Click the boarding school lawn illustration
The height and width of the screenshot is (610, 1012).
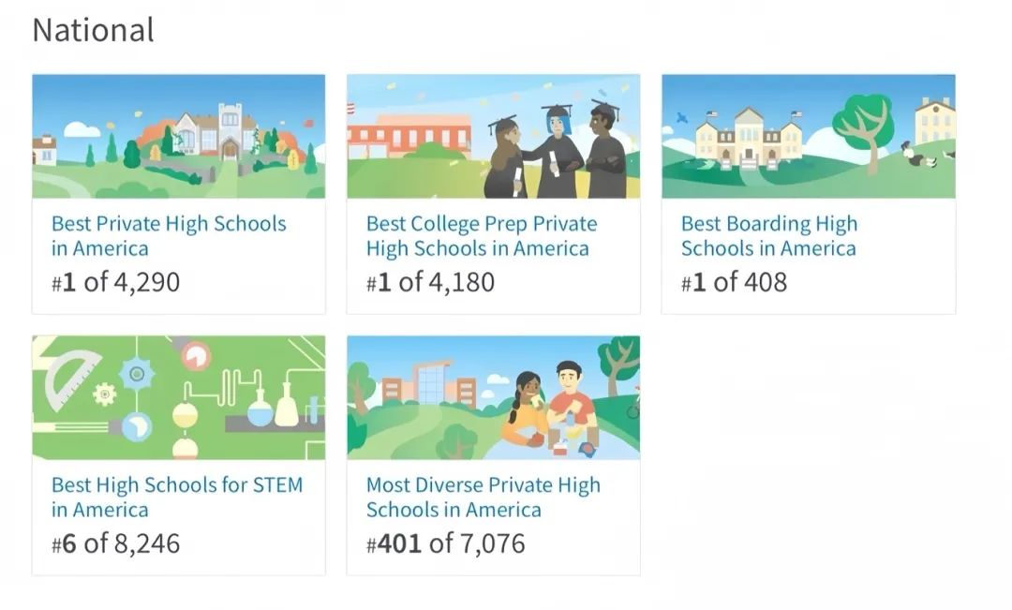[x=809, y=136]
